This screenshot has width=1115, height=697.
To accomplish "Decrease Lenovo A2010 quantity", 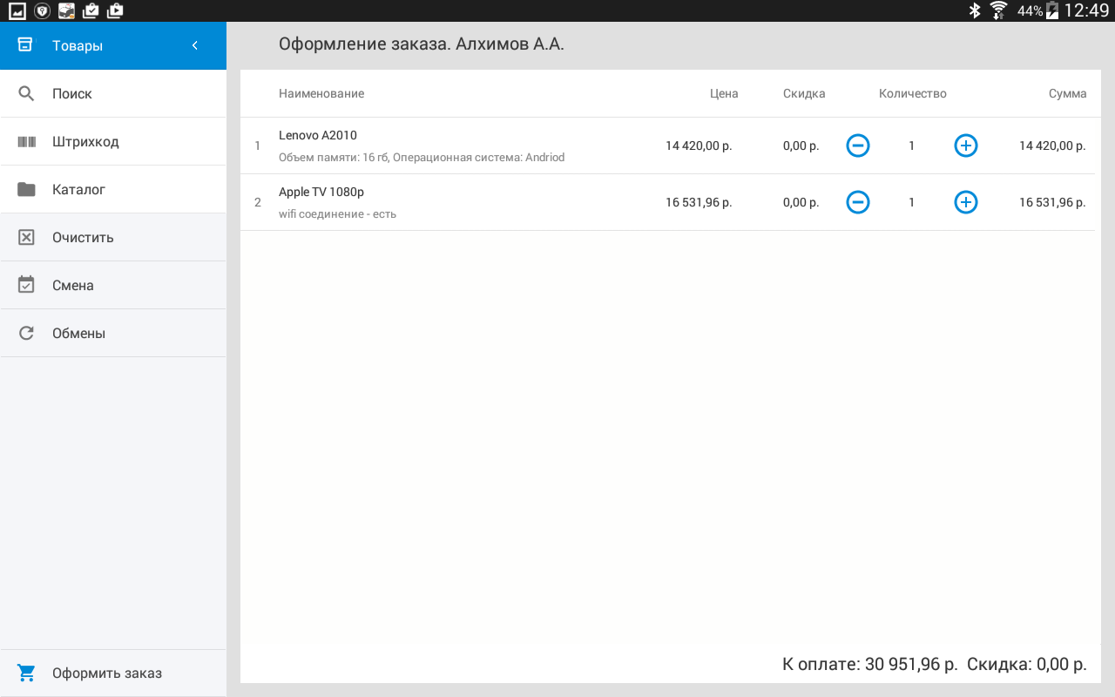I will point(858,145).
